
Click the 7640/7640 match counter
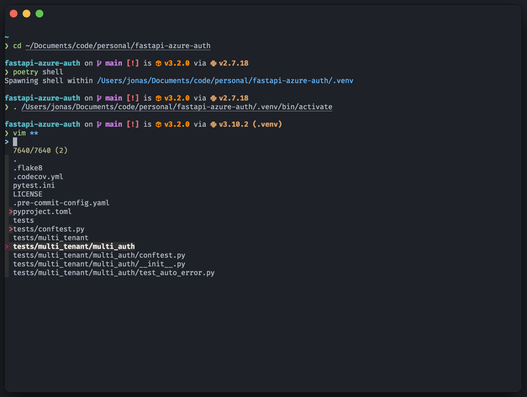tap(32, 151)
